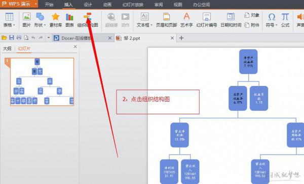Viewport: 304px width, 184px height.
Task: Click the save icon in quick toolbar
Action: click(12, 38)
